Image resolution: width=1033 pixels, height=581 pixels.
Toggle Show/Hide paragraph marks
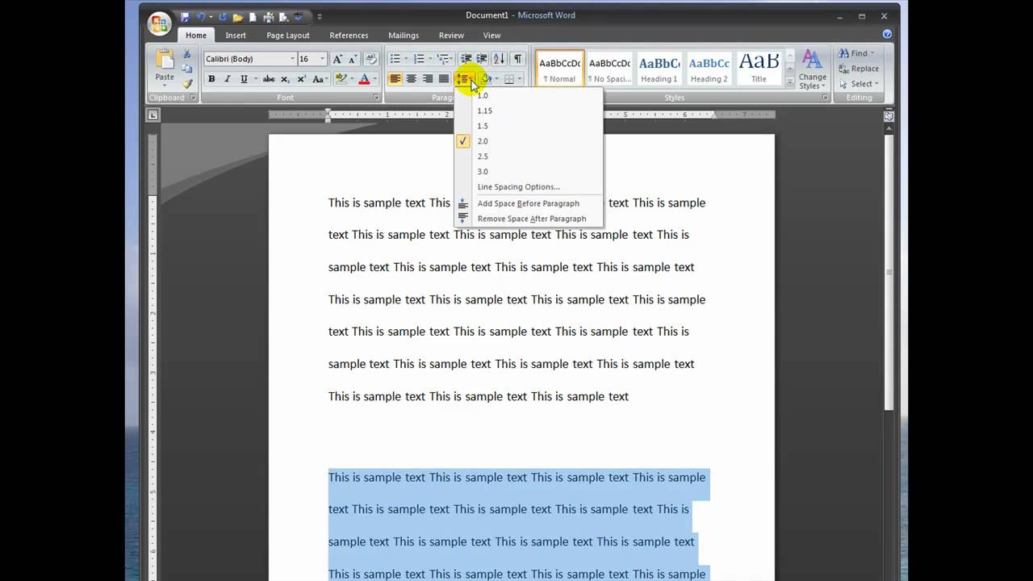tap(517, 59)
